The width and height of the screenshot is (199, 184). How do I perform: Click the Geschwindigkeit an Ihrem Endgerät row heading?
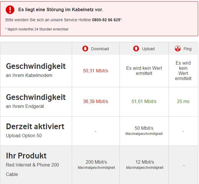(x=36, y=97)
